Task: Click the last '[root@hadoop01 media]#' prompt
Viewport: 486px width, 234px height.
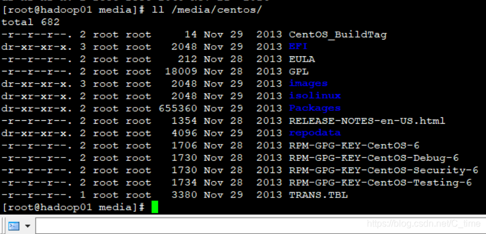Action: click(73, 207)
